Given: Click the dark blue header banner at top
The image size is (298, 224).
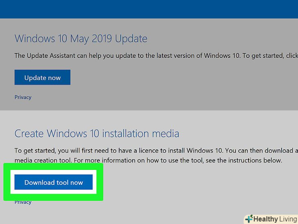Looking at the screenshot, I should point(149,9).
